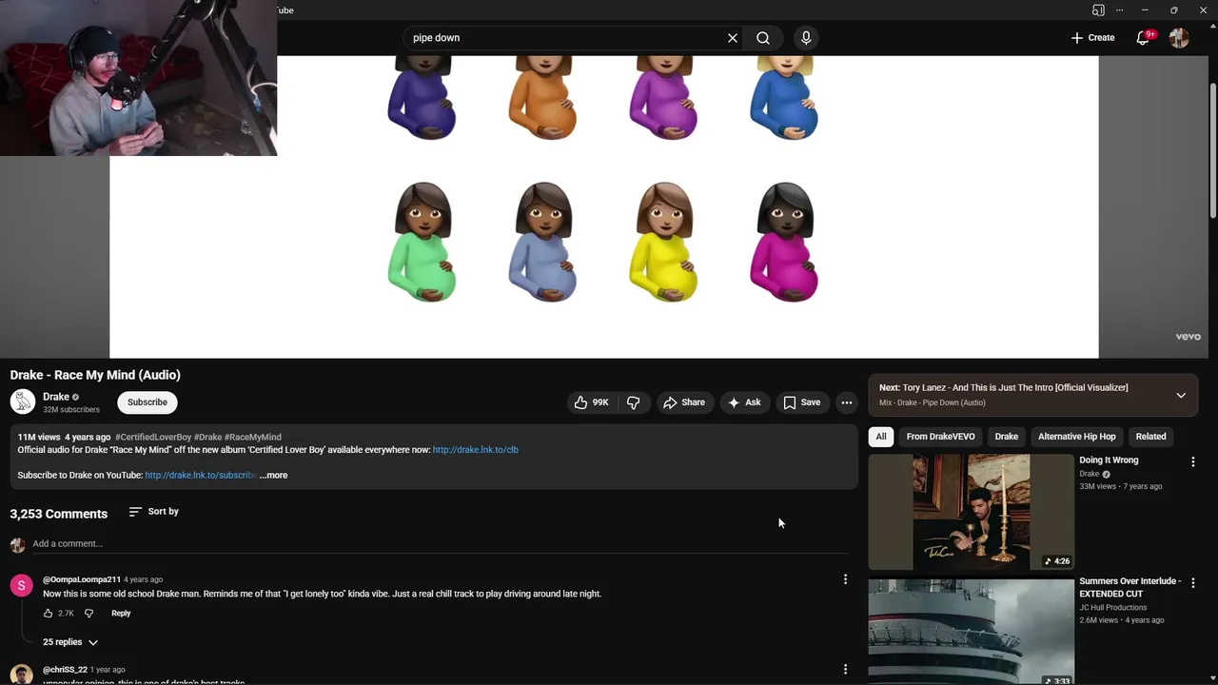The image size is (1218, 685).
Task: Click the #CertifiedLoverBoy hashtag
Action: pyautogui.click(x=153, y=438)
